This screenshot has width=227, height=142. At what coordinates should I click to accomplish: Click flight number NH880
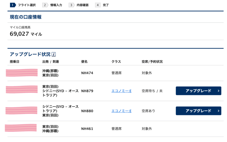click(87, 111)
